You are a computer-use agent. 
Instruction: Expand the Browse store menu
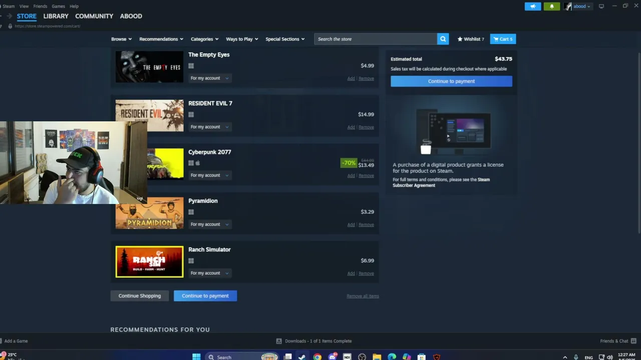tap(121, 39)
